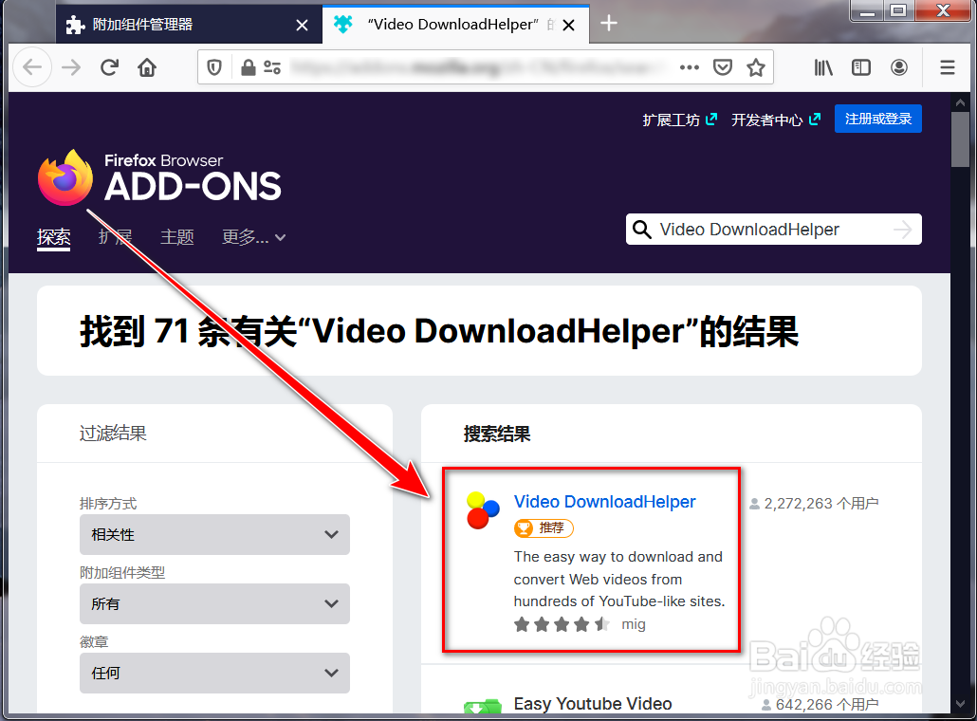Reload the current page
The width and height of the screenshot is (977, 721).
tap(110, 66)
